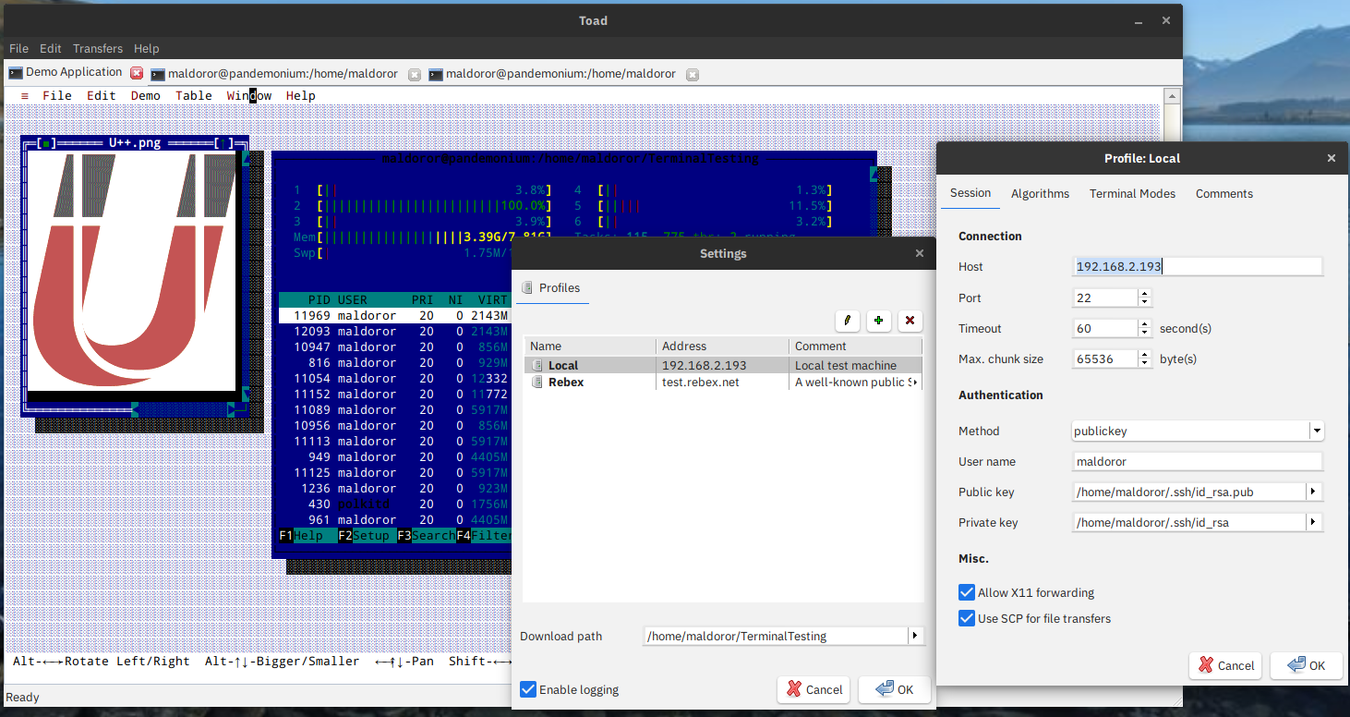Viewport: 1350px width, 717px height.
Task: Open the Transfers menu
Action: [x=98, y=48]
